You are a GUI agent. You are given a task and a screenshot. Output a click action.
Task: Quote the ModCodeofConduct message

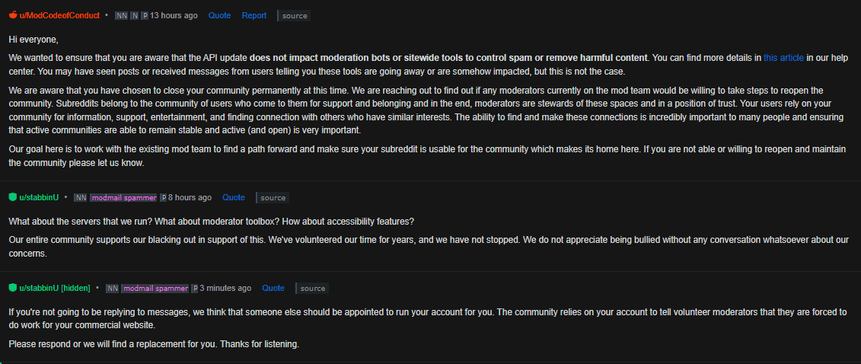pyautogui.click(x=219, y=15)
